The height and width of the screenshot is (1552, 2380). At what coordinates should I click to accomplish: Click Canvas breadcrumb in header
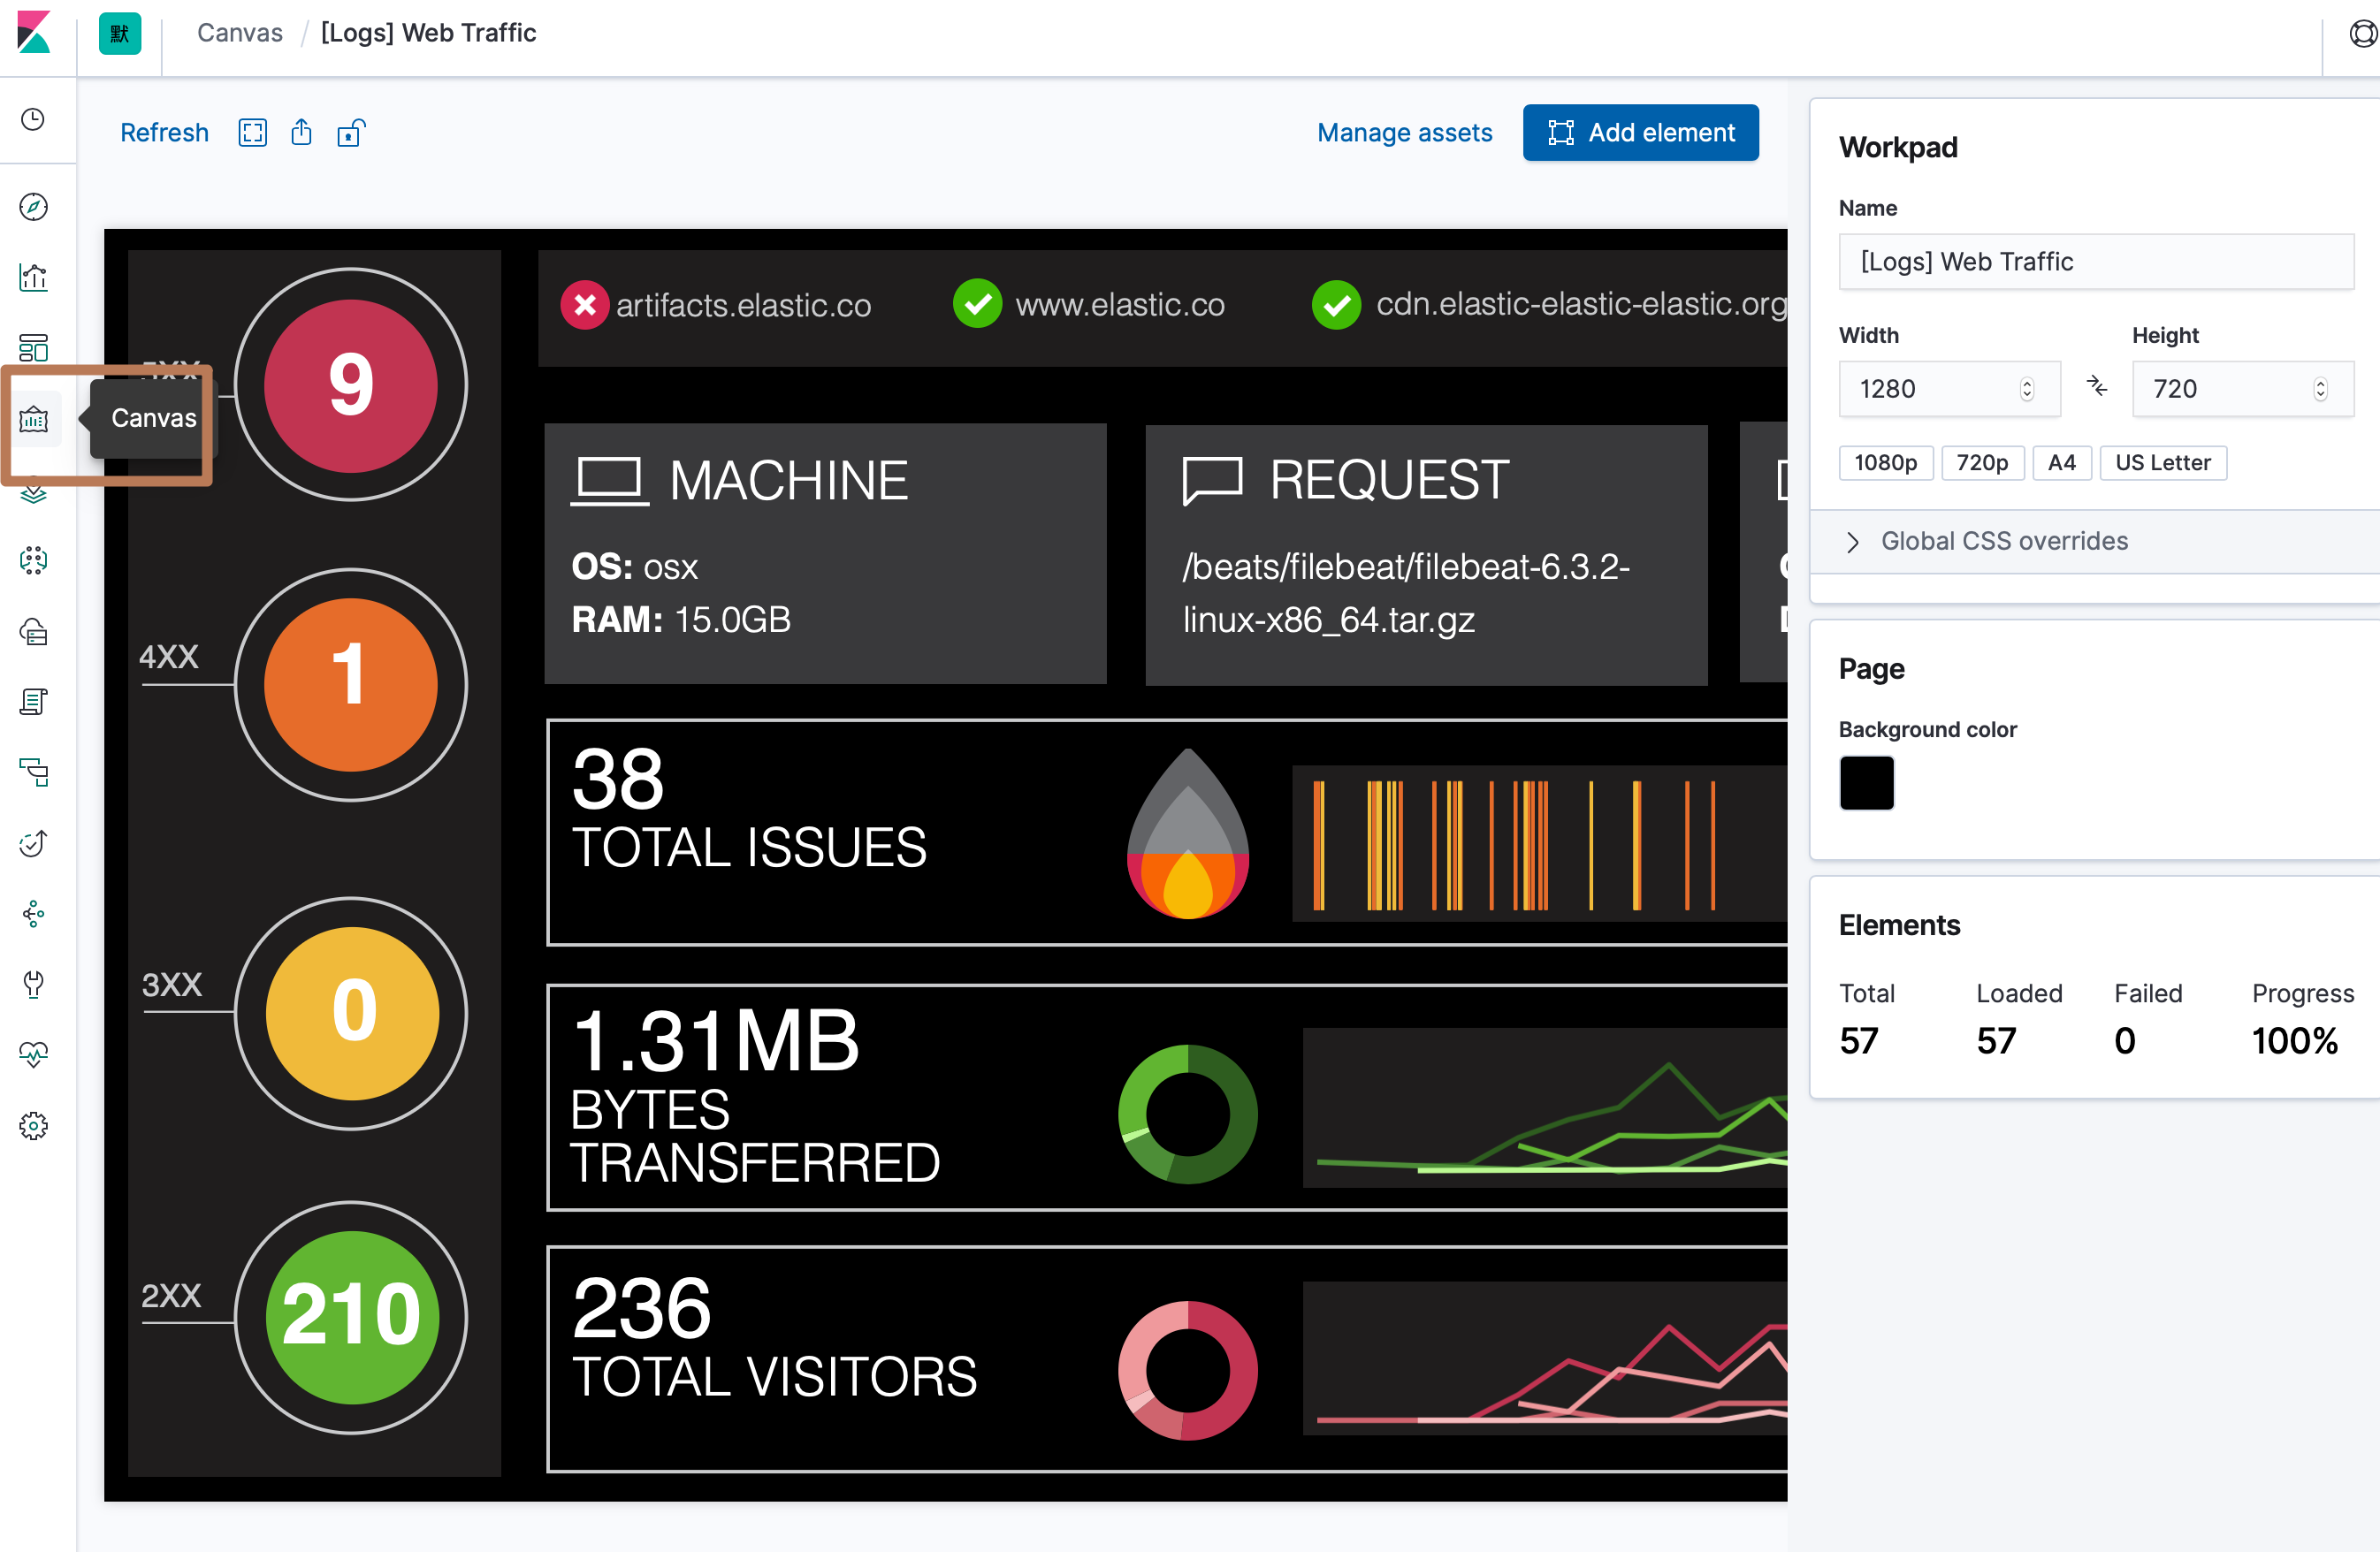pos(240,33)
